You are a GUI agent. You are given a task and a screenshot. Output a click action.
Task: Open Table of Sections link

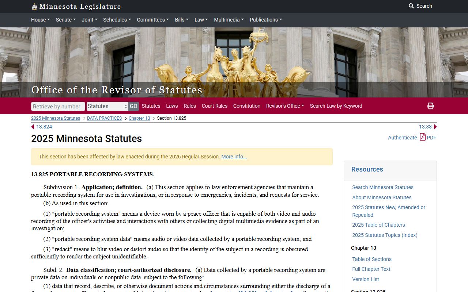372,259
